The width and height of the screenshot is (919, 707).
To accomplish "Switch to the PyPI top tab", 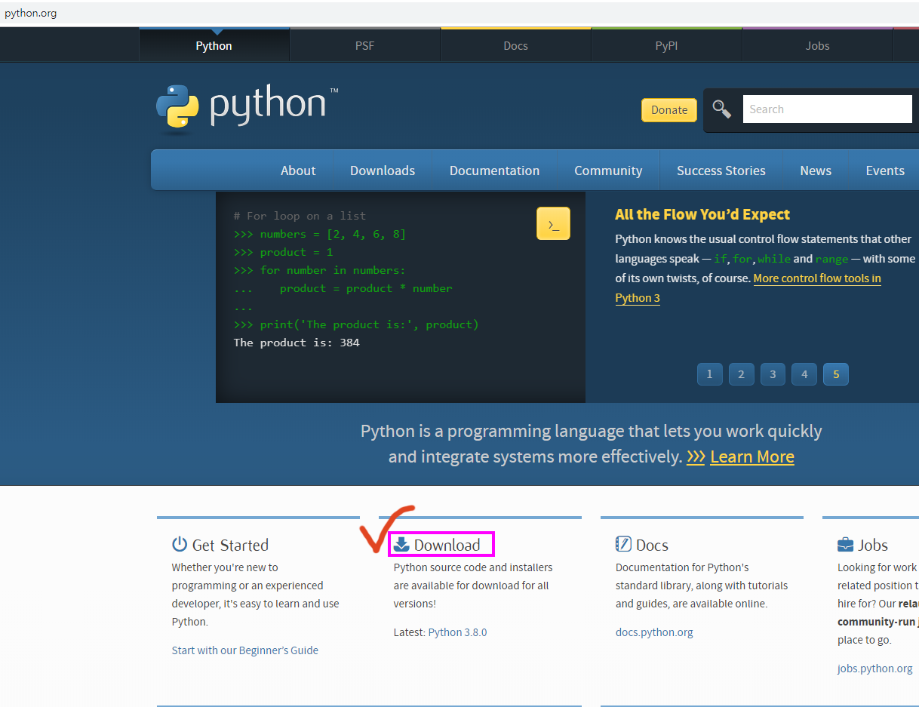I will point(667,45).
